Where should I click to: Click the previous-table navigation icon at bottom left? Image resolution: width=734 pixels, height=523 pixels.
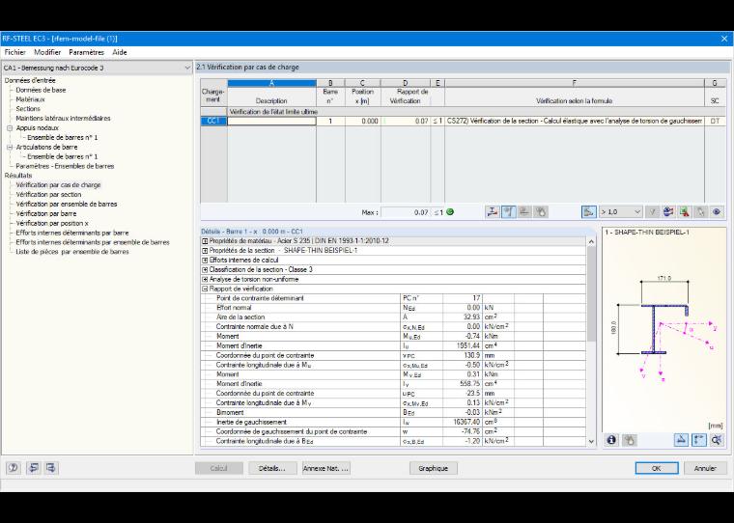pos(33,467)
